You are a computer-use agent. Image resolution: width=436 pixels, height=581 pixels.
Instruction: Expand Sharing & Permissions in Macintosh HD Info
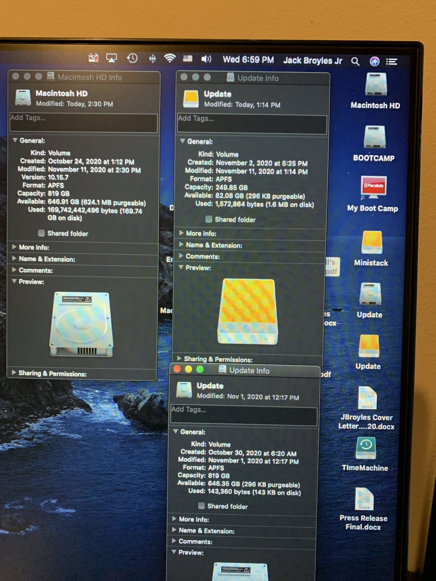pyautogui.click(x=14, y=372)
